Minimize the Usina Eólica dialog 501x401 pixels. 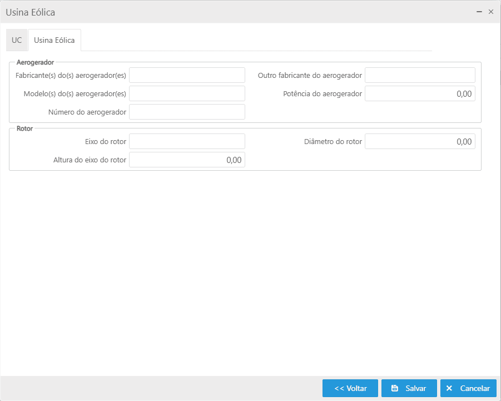coord(479,12)
